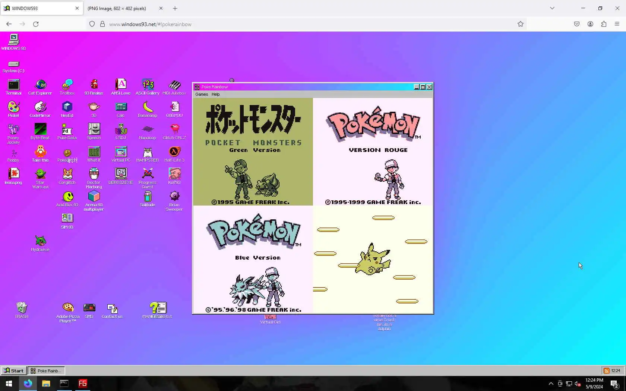Open the Calc calculator icon
The width and height of the screenshot is (626, 391).
(x=121, y=109)
